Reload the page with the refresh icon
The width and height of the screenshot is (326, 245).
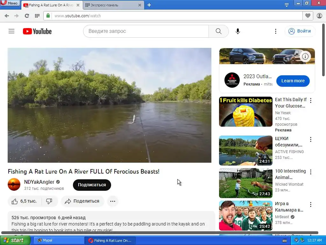pyautogui.click(x=27, y=16)
